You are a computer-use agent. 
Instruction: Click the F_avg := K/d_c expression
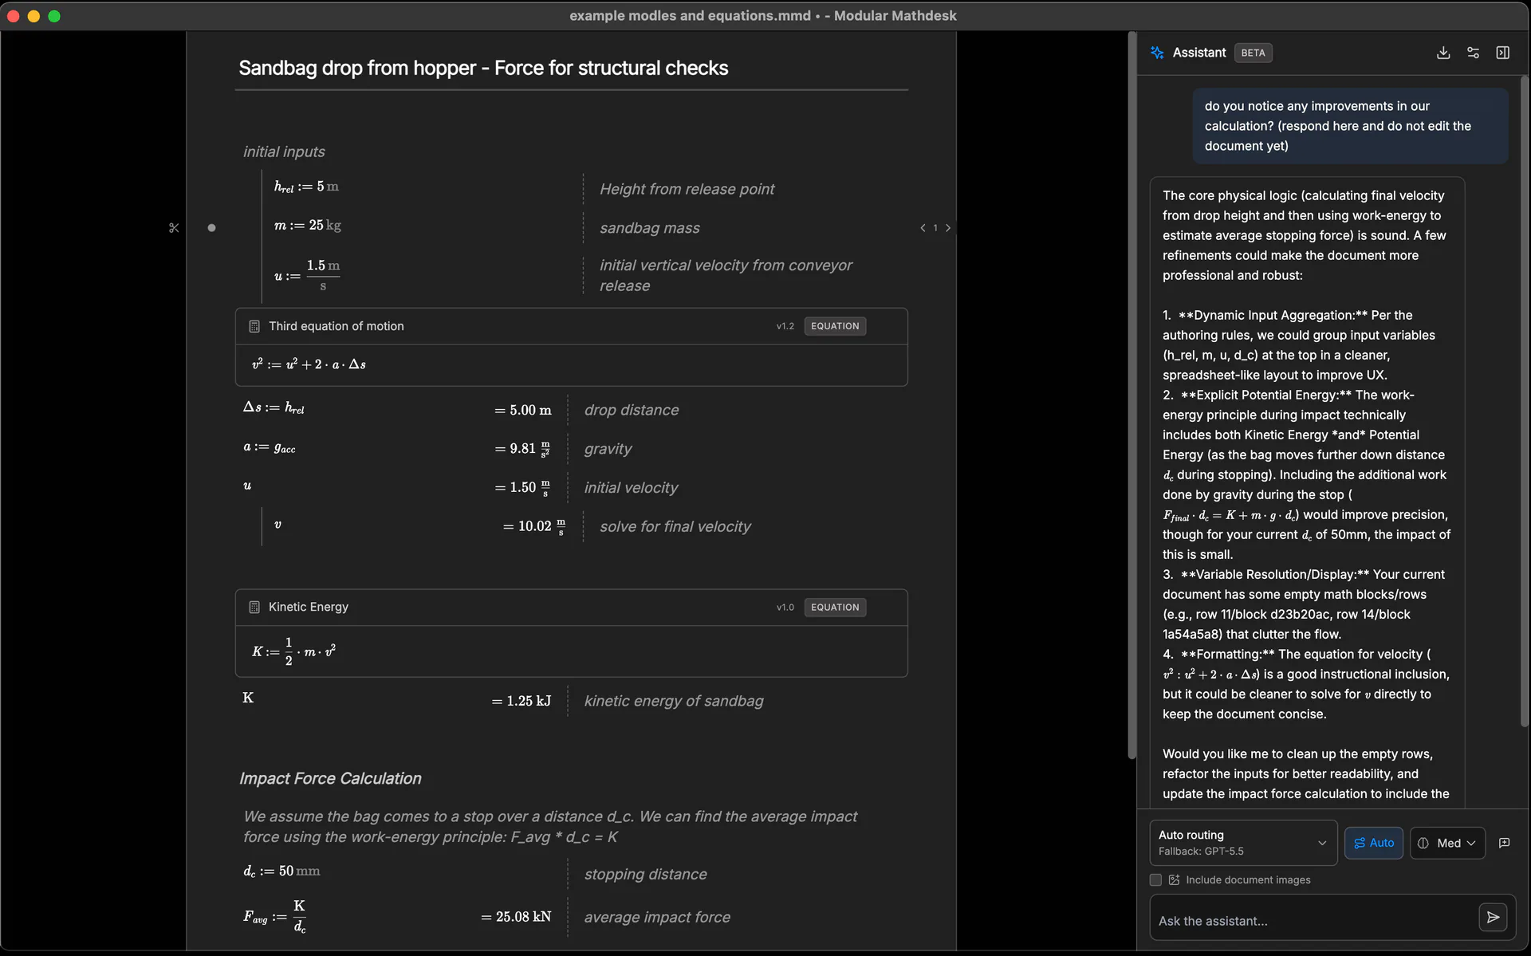275,917
